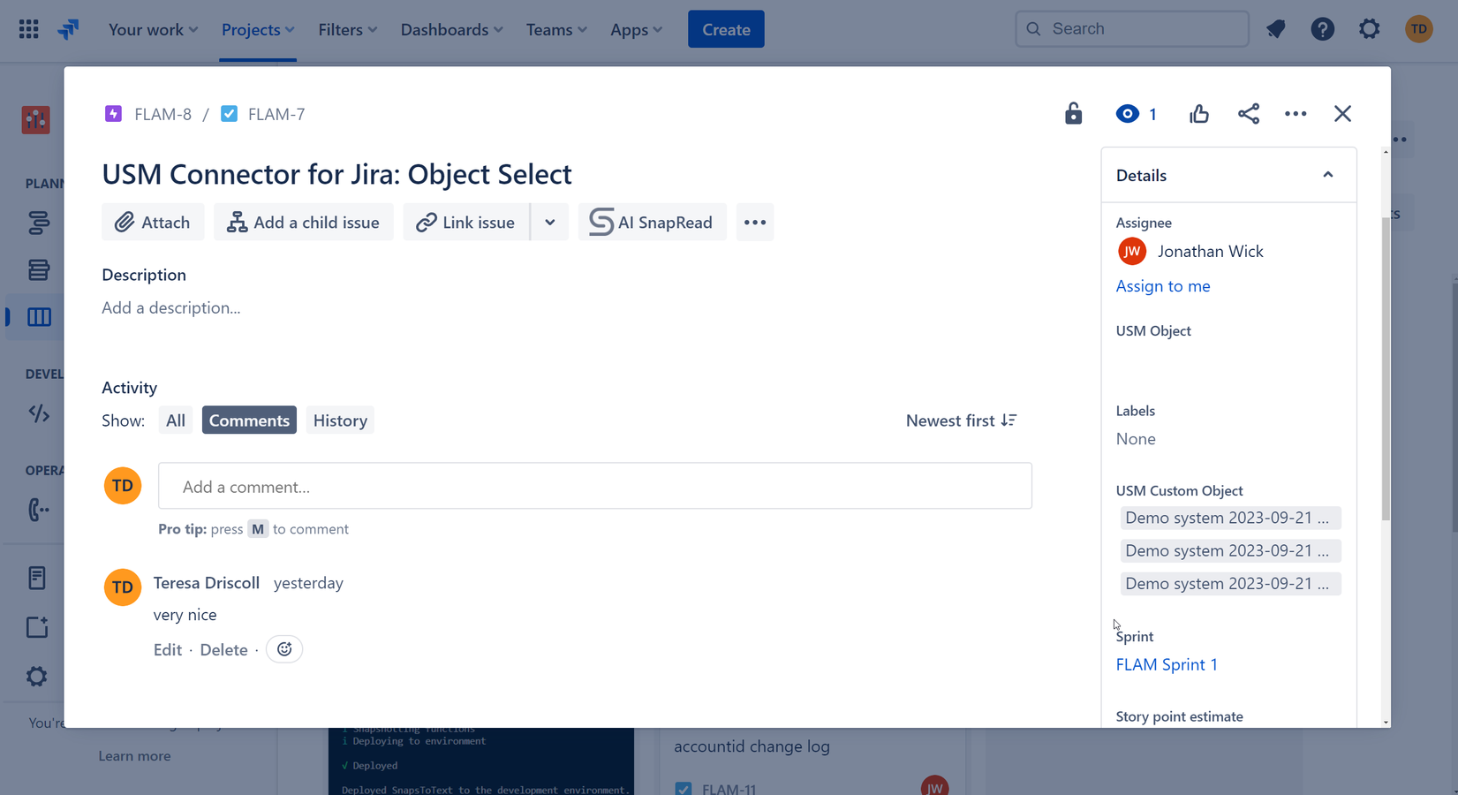
Task: Click the FLAM-8 epic icon
Action: tap(113, 113)
